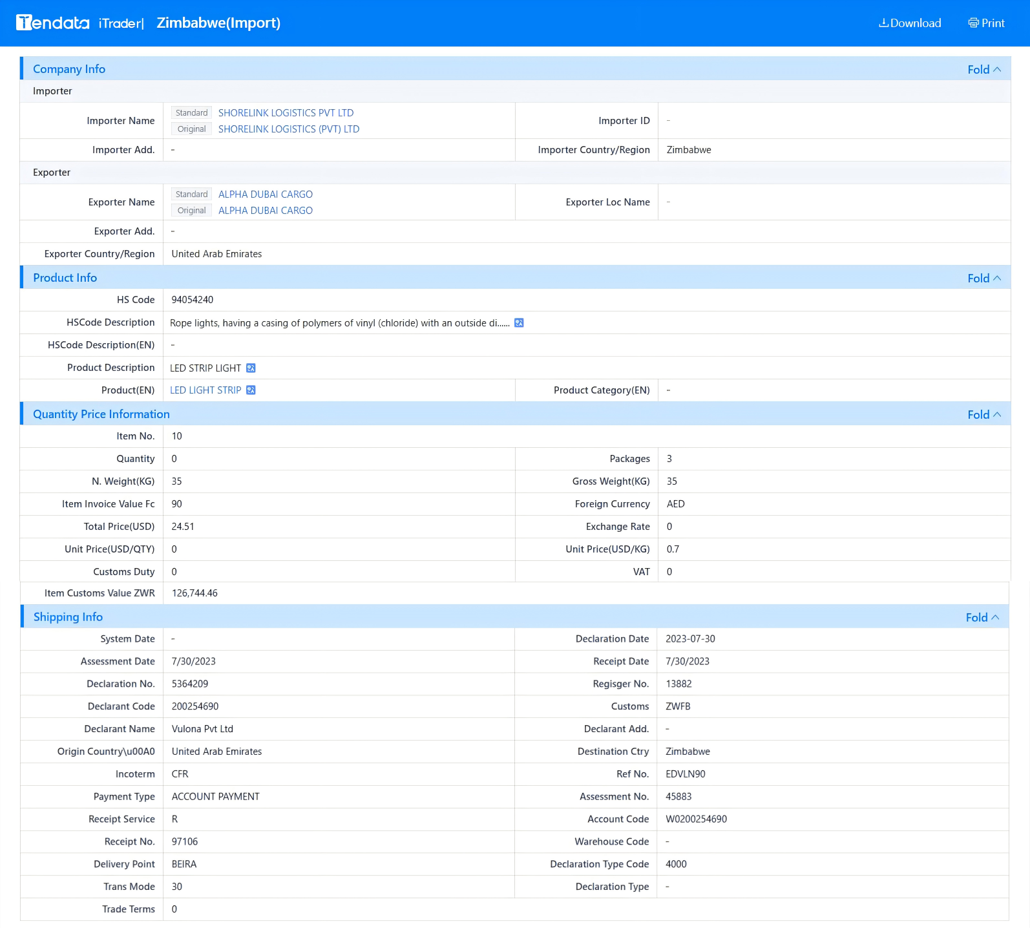Download the trade record
Image resolution: width=1030 pixels, height=928 pixels.
pyautogui.click(x=910, y=23)
